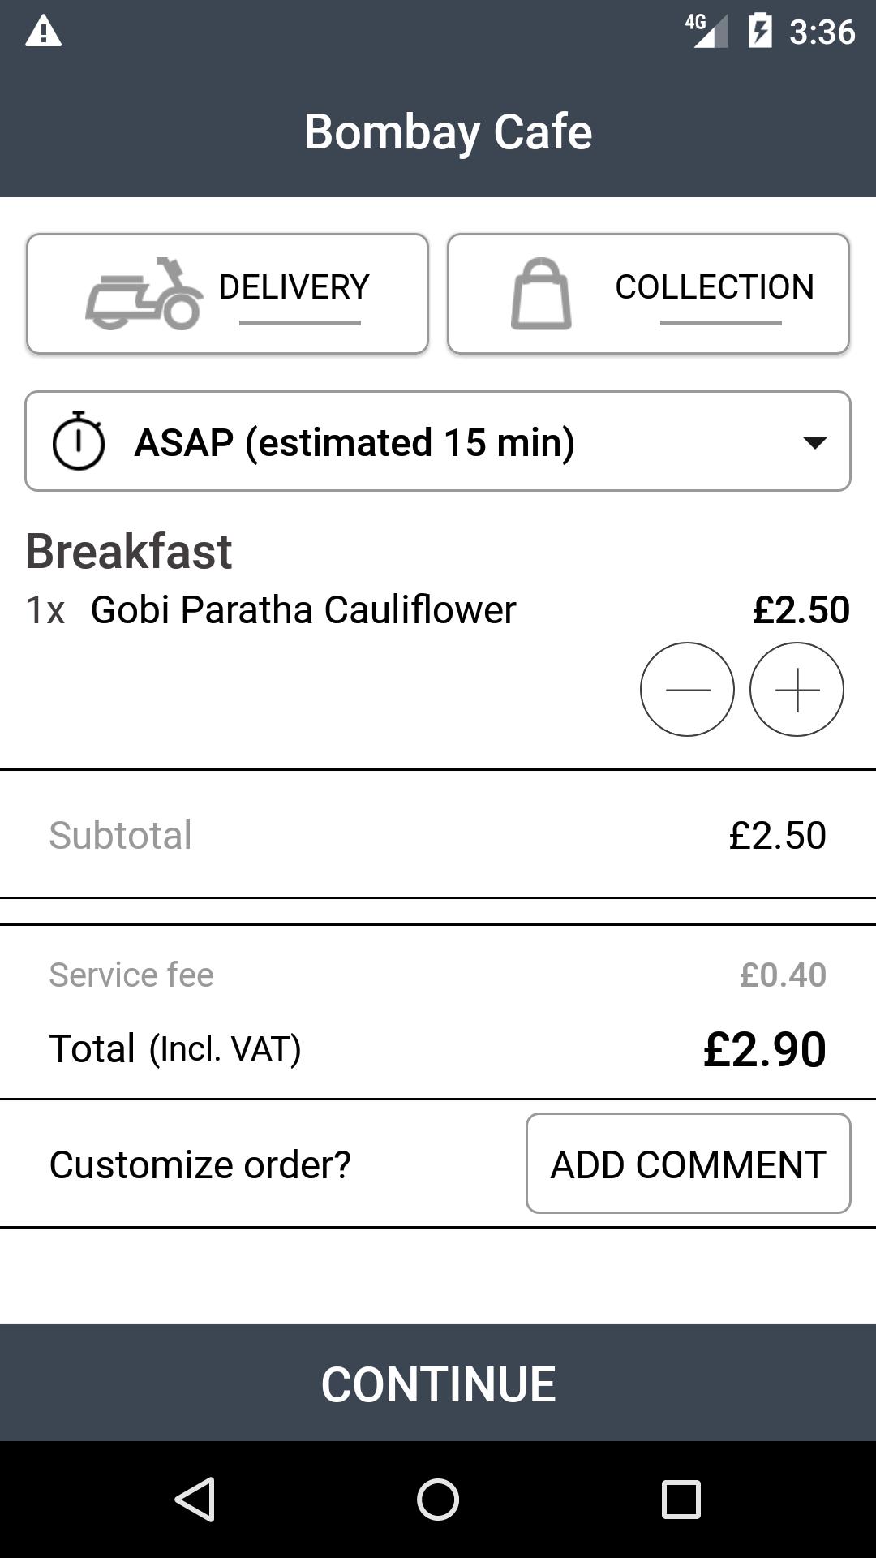This screenshot has height=1558, width=876.
Task: Expand the delivery time dropdown arrow
Action: 814,442
